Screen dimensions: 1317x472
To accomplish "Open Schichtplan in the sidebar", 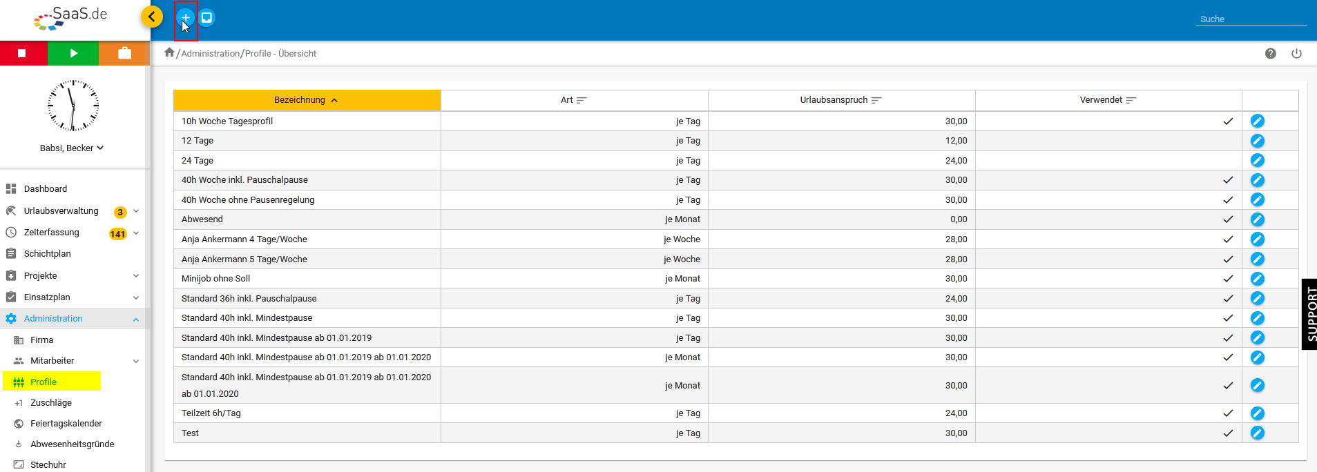I will (47, 253).
